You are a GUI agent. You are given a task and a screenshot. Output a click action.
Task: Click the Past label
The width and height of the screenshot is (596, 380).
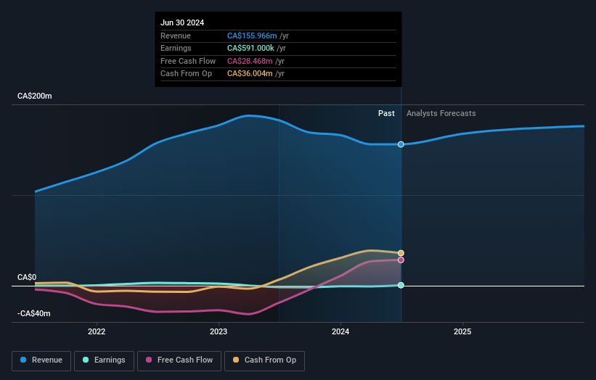pyautogui.click(x=386, y=114)
